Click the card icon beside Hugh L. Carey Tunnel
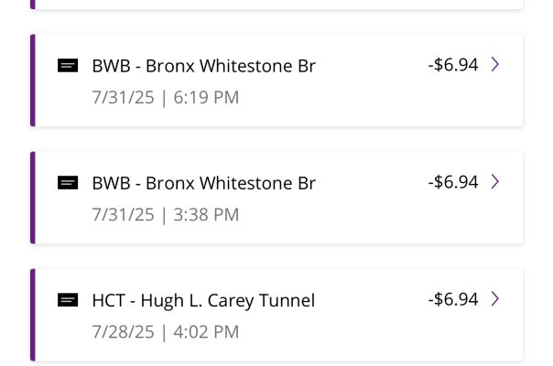Viewport: 553px width, 366px height. (68, 300)
